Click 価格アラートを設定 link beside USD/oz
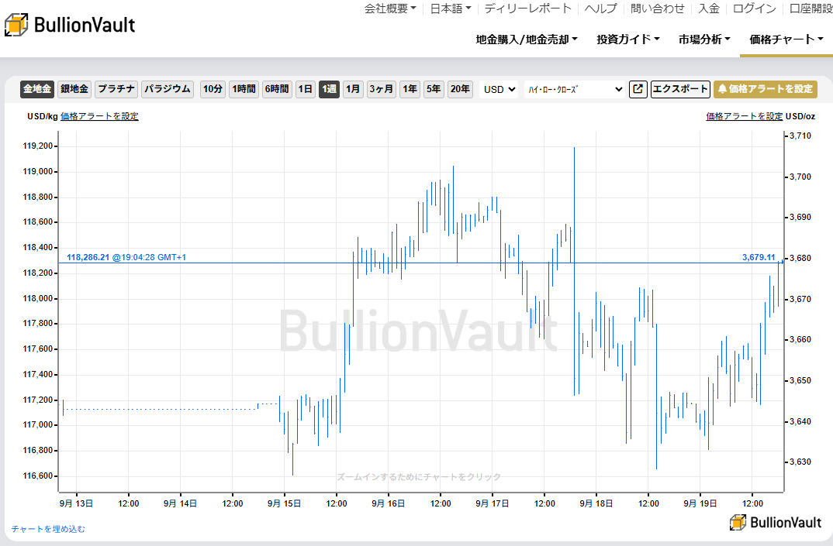 (x=745, y=116)
